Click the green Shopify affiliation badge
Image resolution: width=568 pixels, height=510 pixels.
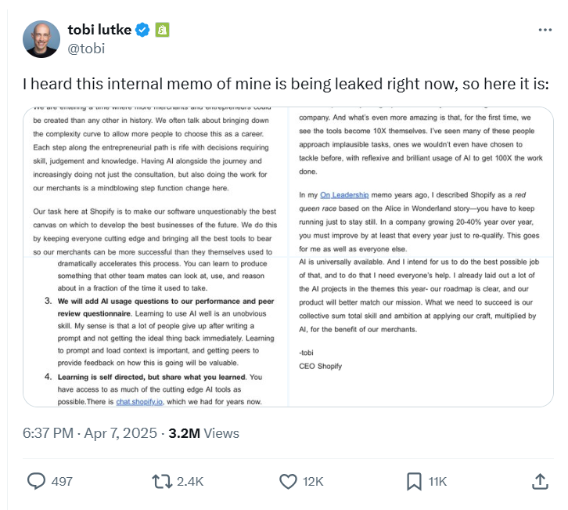162,31
